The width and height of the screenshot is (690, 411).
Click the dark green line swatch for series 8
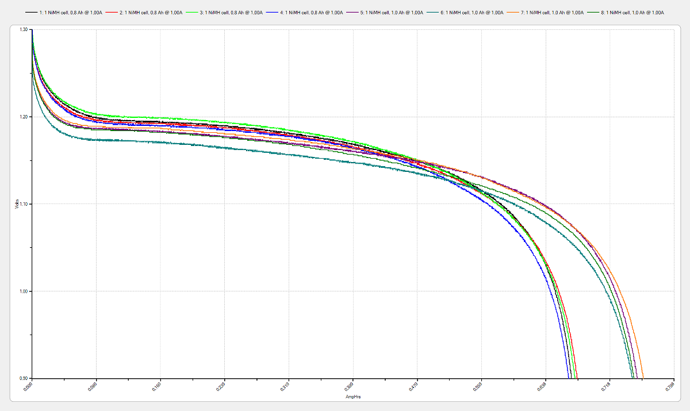593,12
